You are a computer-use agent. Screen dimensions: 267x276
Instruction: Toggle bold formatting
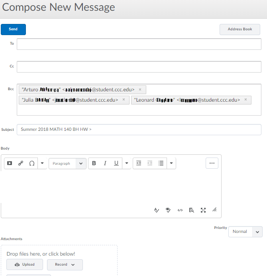click(94, 163)
